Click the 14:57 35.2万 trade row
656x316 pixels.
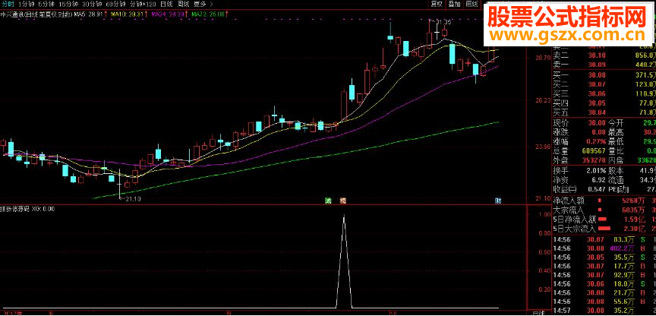(x=604, y=311)
